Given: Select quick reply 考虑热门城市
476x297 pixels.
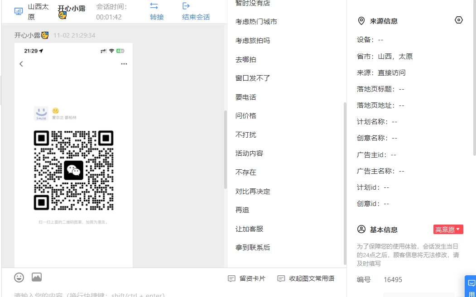Looking at the screenshot, I should [256, 22].
